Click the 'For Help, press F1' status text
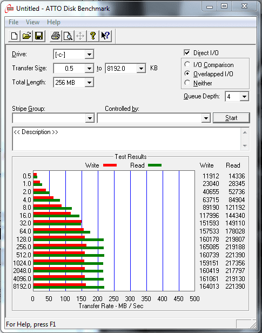This screenshot has width=262, height=333. pos(31,324)
